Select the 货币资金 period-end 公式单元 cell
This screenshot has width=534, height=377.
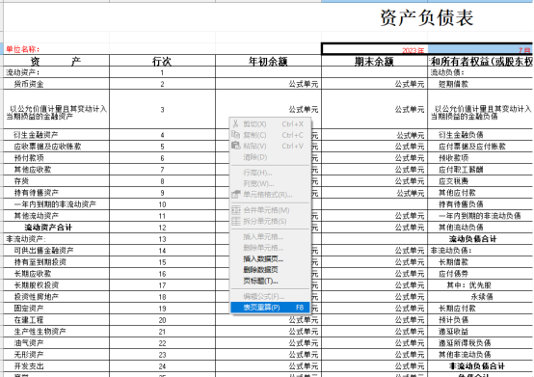[374, 84]
